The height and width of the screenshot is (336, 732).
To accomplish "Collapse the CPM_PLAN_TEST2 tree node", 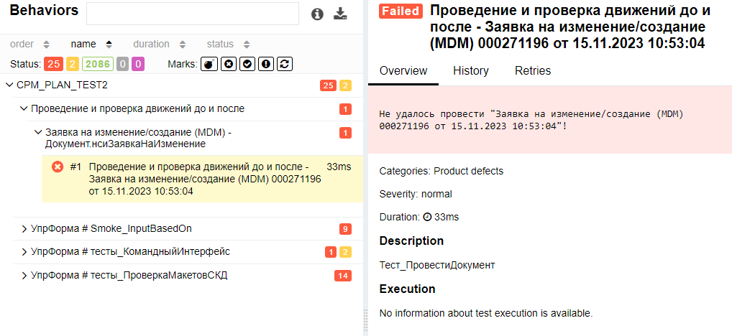I will point(9,85).
